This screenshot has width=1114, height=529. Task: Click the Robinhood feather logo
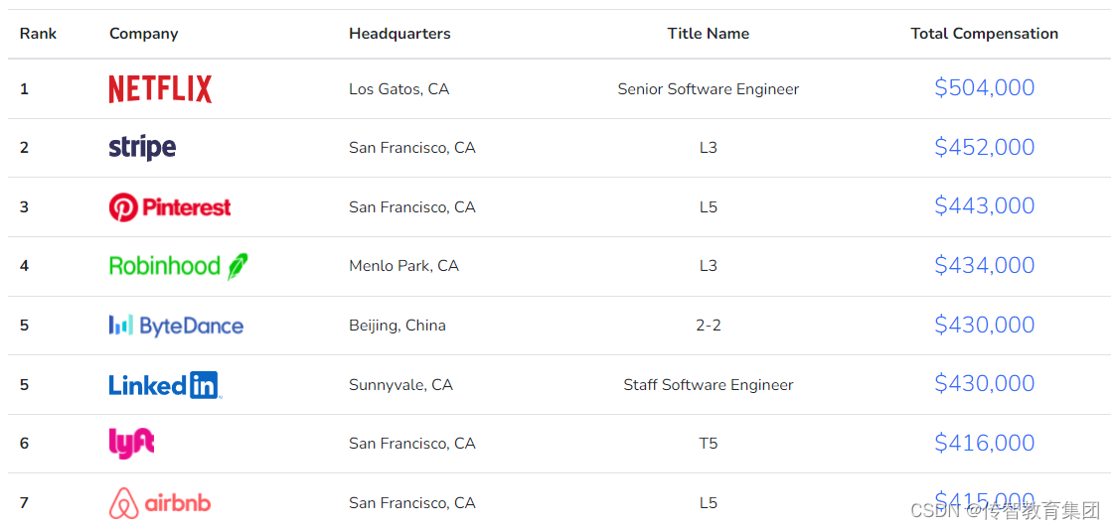(x=178, y=266)
